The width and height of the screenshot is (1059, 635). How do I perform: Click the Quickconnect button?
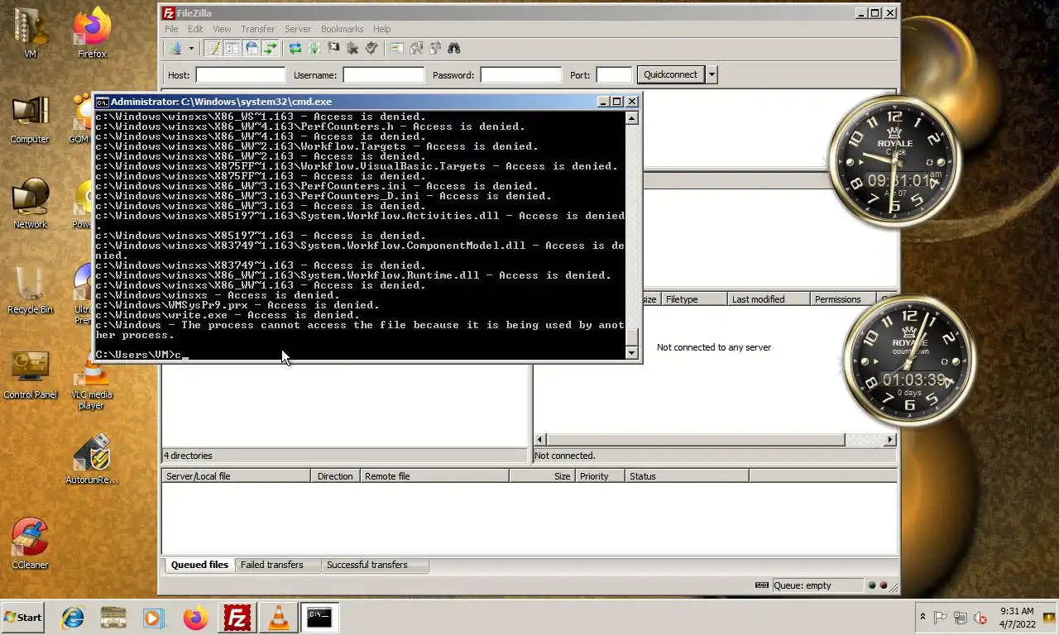point(670,74)
